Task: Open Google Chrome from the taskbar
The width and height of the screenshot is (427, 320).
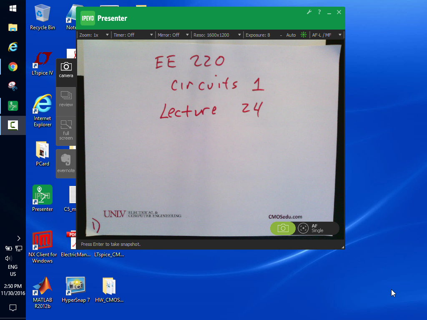Action: click(x=13, y=67)
